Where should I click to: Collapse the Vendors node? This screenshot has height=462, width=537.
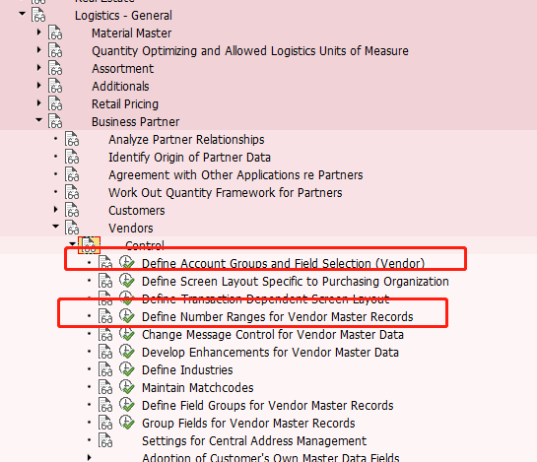point(56,226)
